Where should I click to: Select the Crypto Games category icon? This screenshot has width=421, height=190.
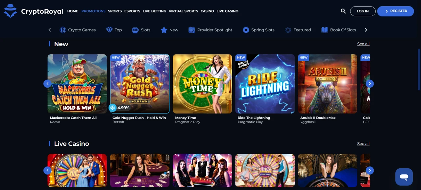pos(63,30)
